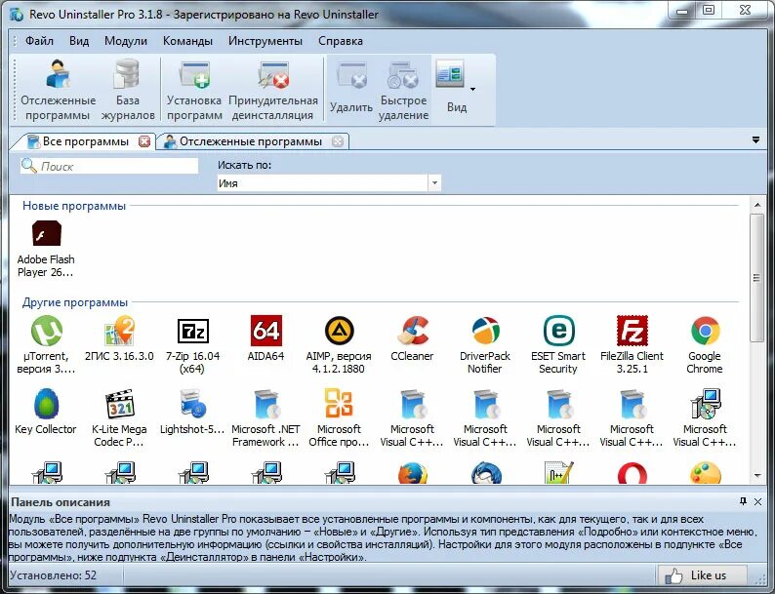Screen dimensions: 775x594
Task: Click the Установка программ toolbar button
Action: [x=194, y=90]
